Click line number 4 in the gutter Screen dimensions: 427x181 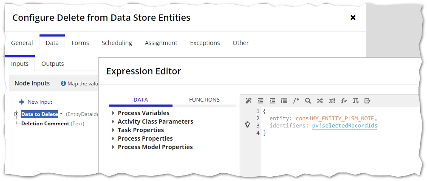point(257,133)
